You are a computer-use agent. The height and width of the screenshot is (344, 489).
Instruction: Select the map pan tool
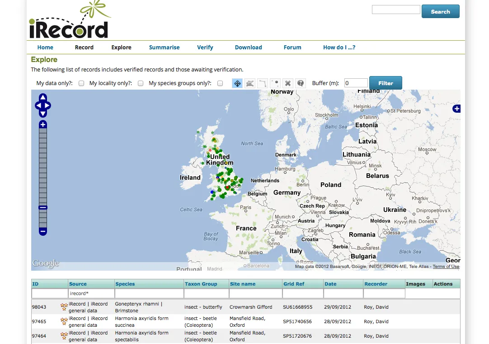point(237,83)
